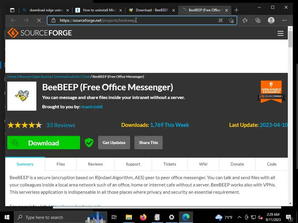Open Edge settings and more menu
Screen dimensions: 298x223
click(x=285, y=20)
